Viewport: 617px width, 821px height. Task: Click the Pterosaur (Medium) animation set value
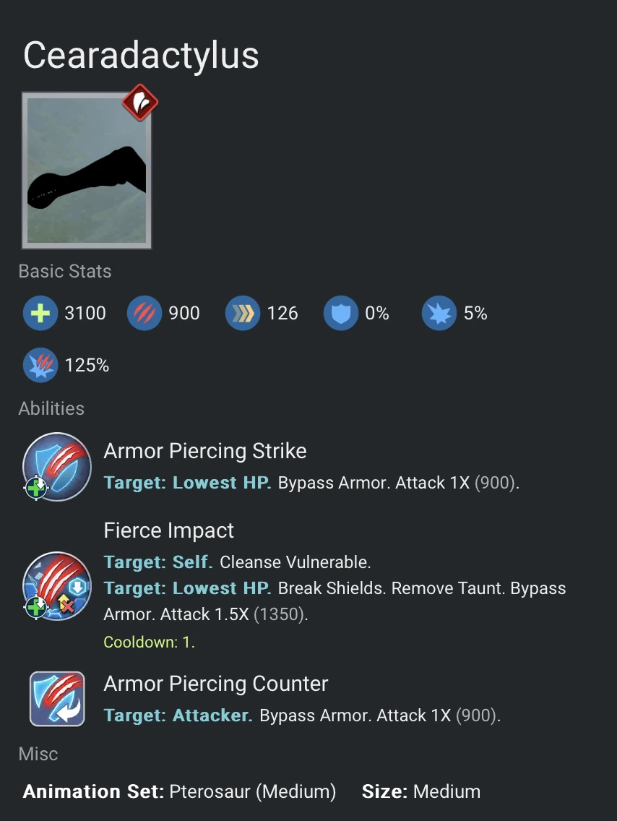click(252, 791)
